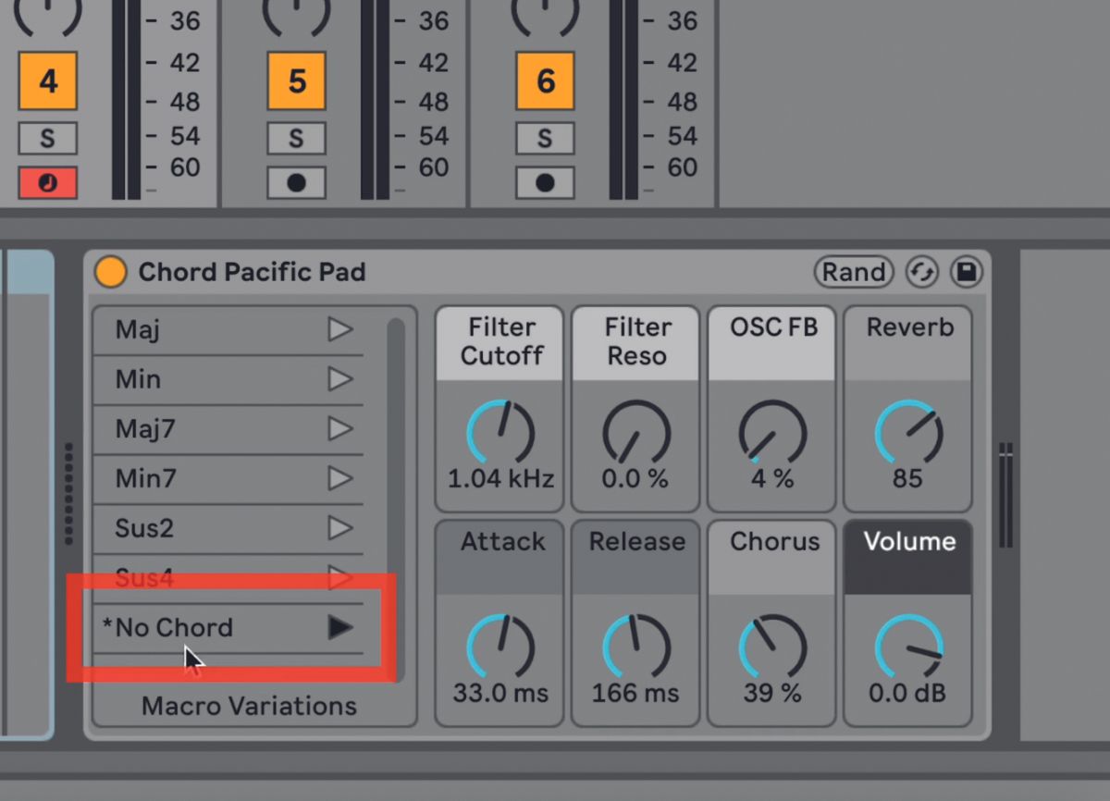Click the 0.0 dB volume value
1110x801 pixels.
(907, 693)
